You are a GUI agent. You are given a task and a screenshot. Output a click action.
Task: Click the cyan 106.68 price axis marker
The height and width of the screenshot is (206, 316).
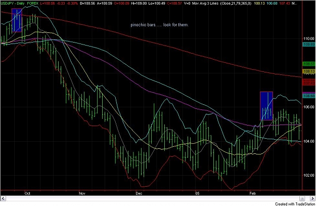pyautogui.click(x=309, y=96)
